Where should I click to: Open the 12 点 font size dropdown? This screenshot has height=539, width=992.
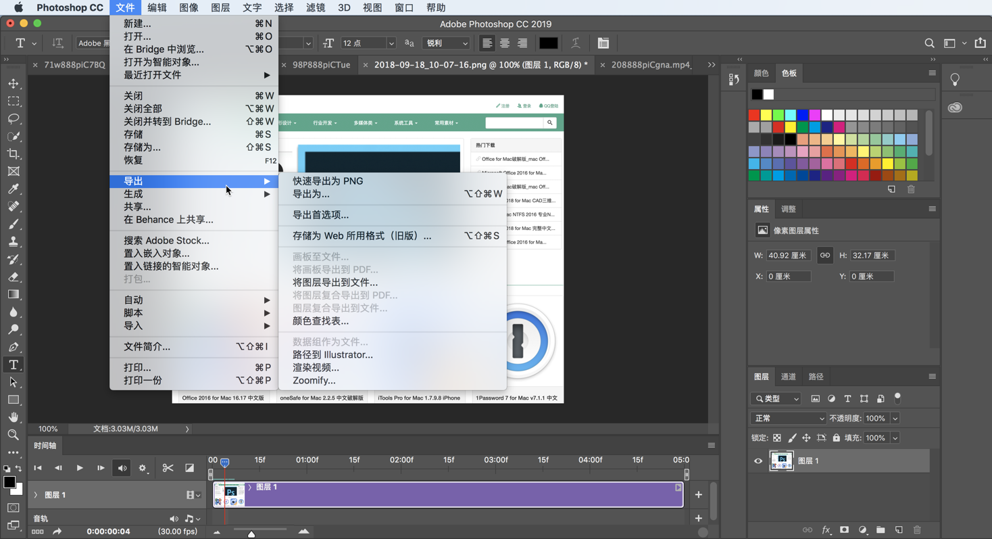pos(368,43)
